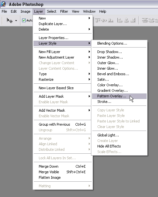Select the Move tool icon
Image resolution: width=158 pixels, height=197 pixels.
pyautogui.click(x=9, y=21)
